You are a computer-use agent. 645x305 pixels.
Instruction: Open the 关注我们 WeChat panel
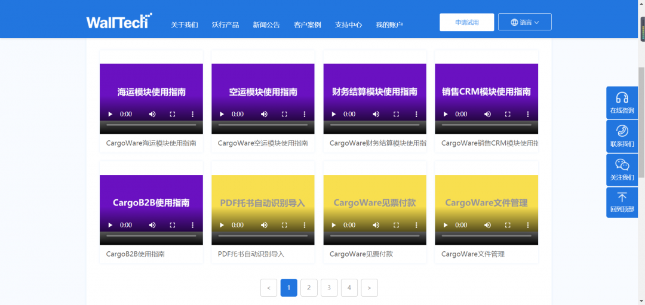pos(622,170)
